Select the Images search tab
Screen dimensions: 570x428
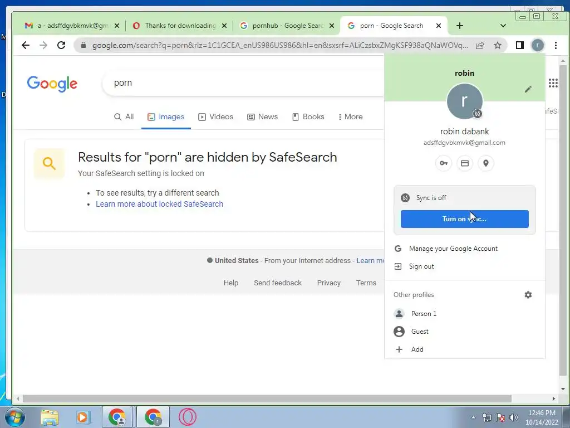[166, 117]
